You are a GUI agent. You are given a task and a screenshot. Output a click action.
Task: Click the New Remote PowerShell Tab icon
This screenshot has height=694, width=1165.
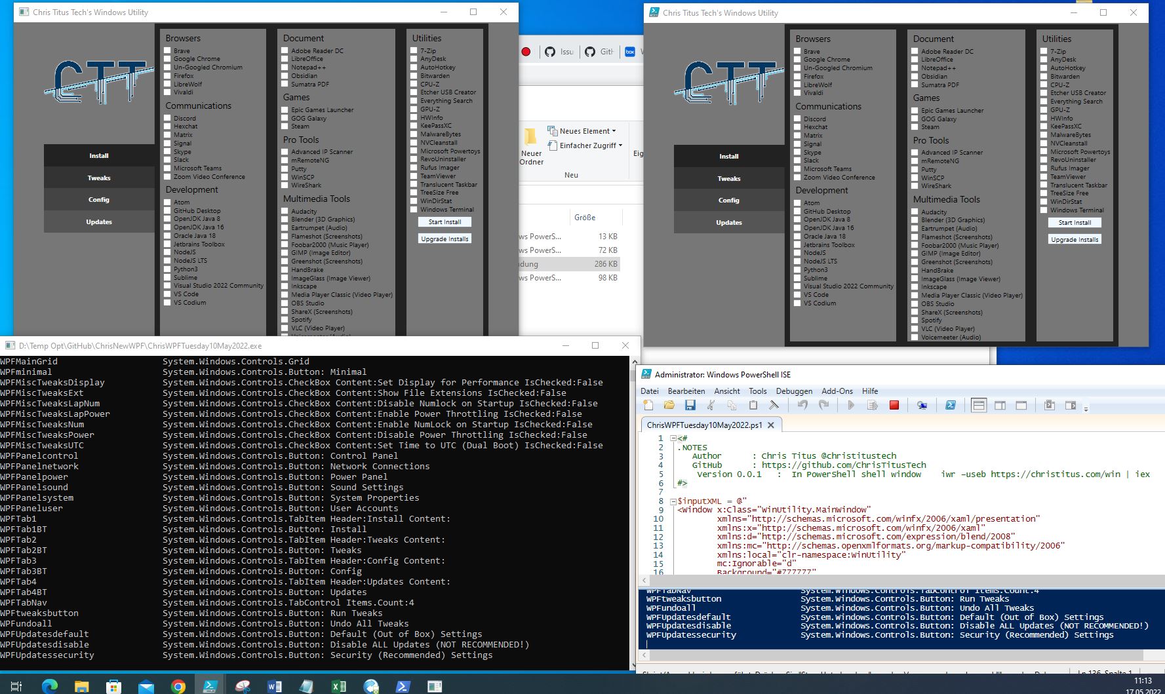pos(922,406)
